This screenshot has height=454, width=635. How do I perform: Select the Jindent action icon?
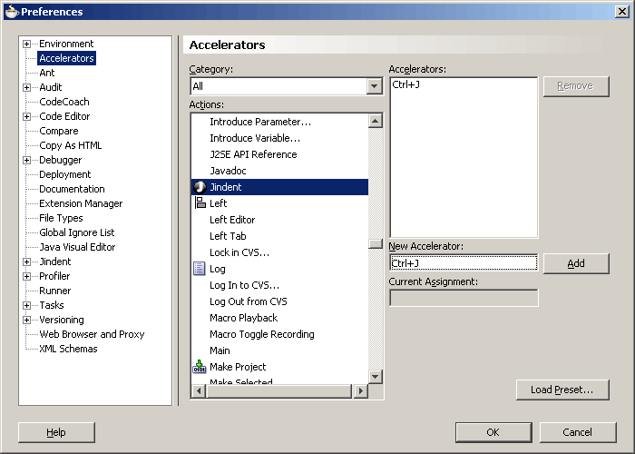tap(200, 187)
